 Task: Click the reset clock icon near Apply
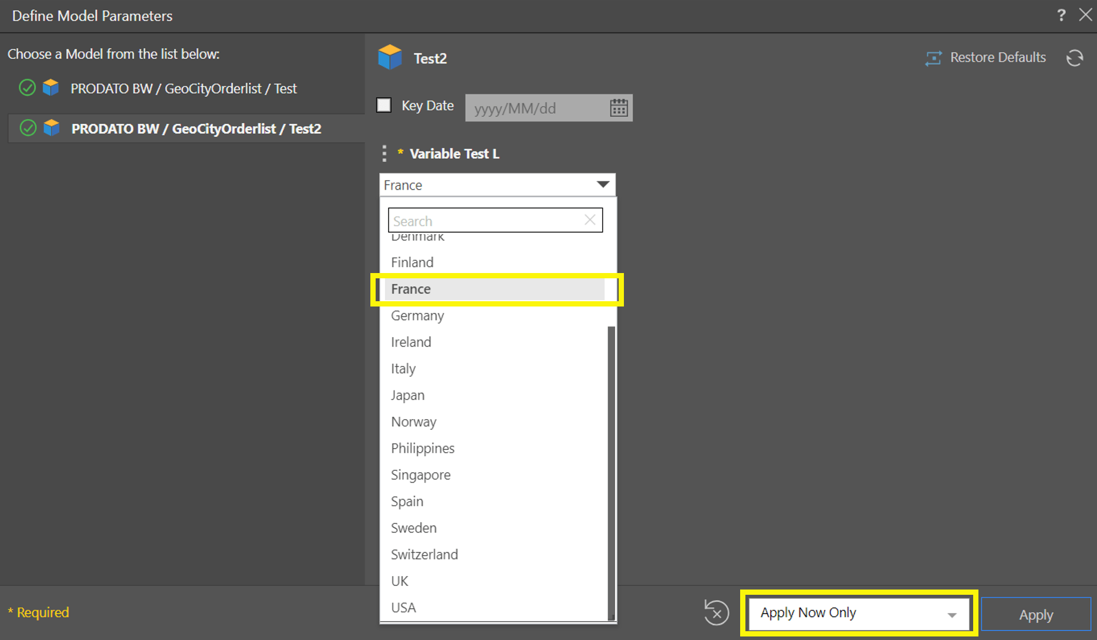[x=716, y=613]
